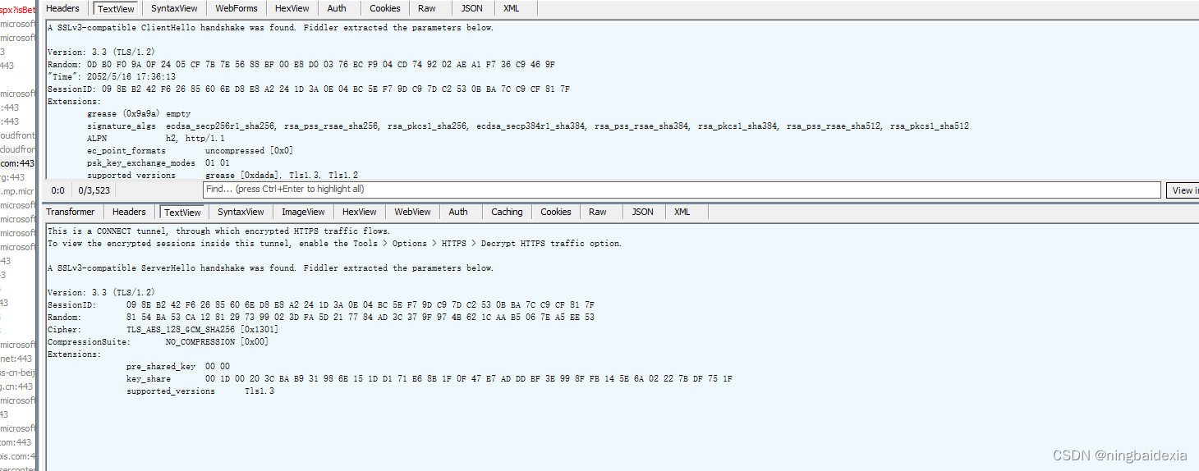This screenshot has height=471, width=1199.
Task: Switch to the request HexView tab
Action: pos(292,8)
